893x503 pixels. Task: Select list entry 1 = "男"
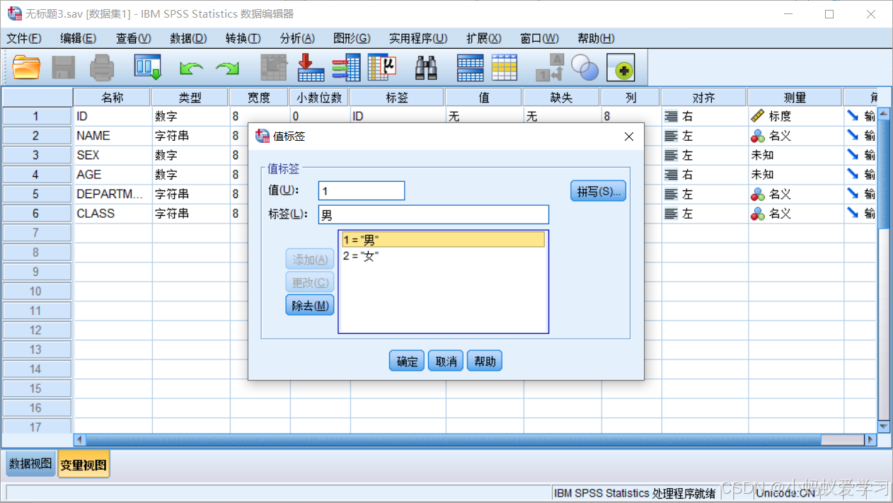coord(443,240)
